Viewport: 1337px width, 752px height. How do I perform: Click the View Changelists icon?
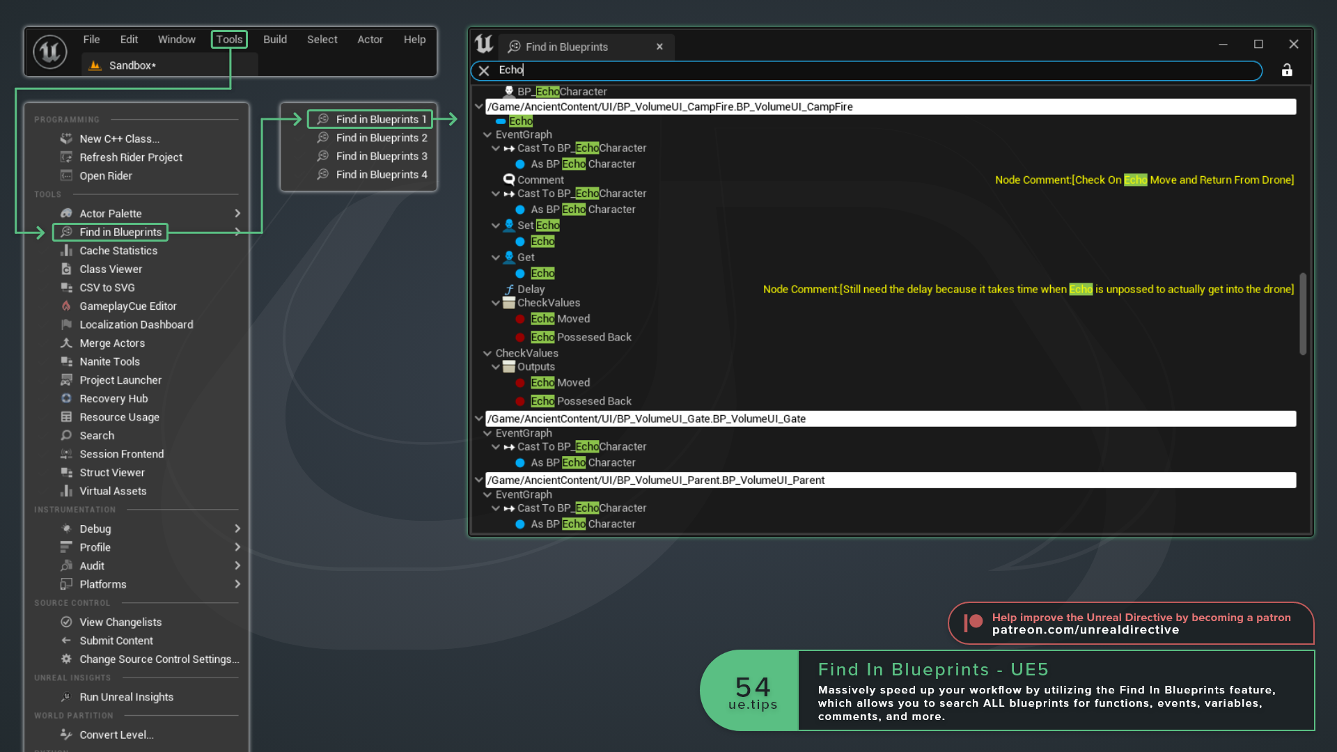[66, 622]
